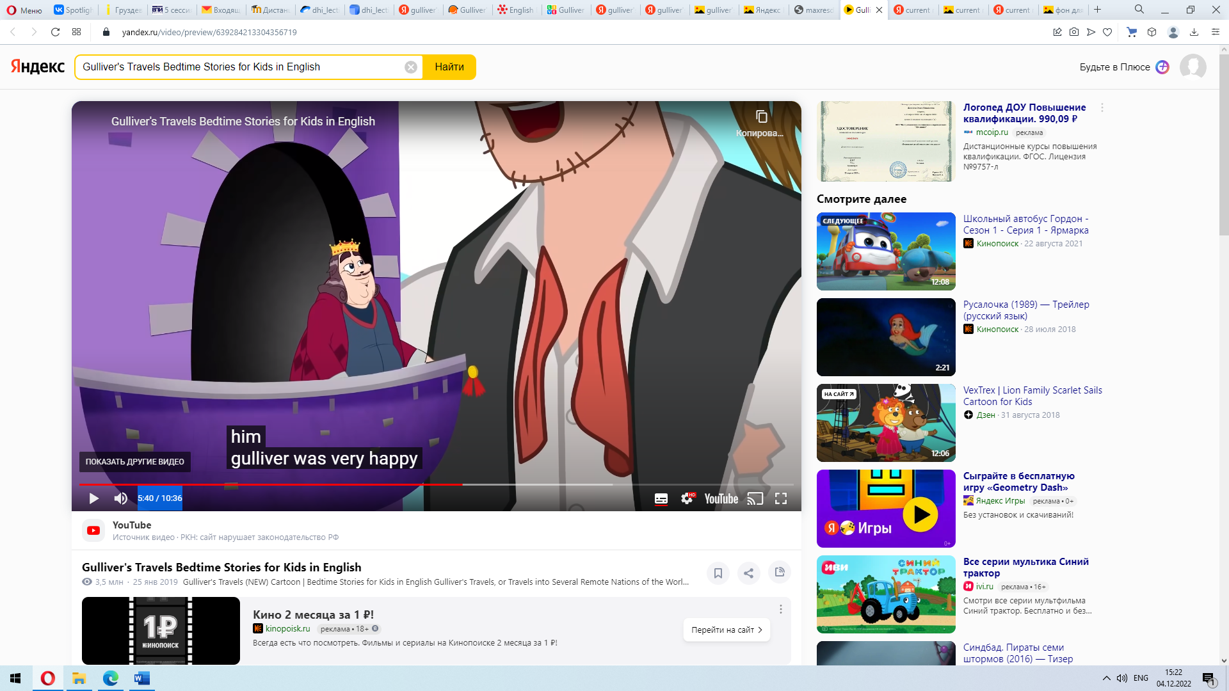1229x691 pixels.
Task: Open Школьный автобус Гордон video thumbnail
Action: tap(886, 251)
